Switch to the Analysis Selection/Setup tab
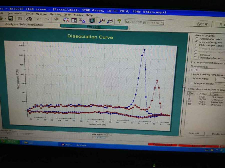This screenshot has width=225, height=168. pos(24,24)
